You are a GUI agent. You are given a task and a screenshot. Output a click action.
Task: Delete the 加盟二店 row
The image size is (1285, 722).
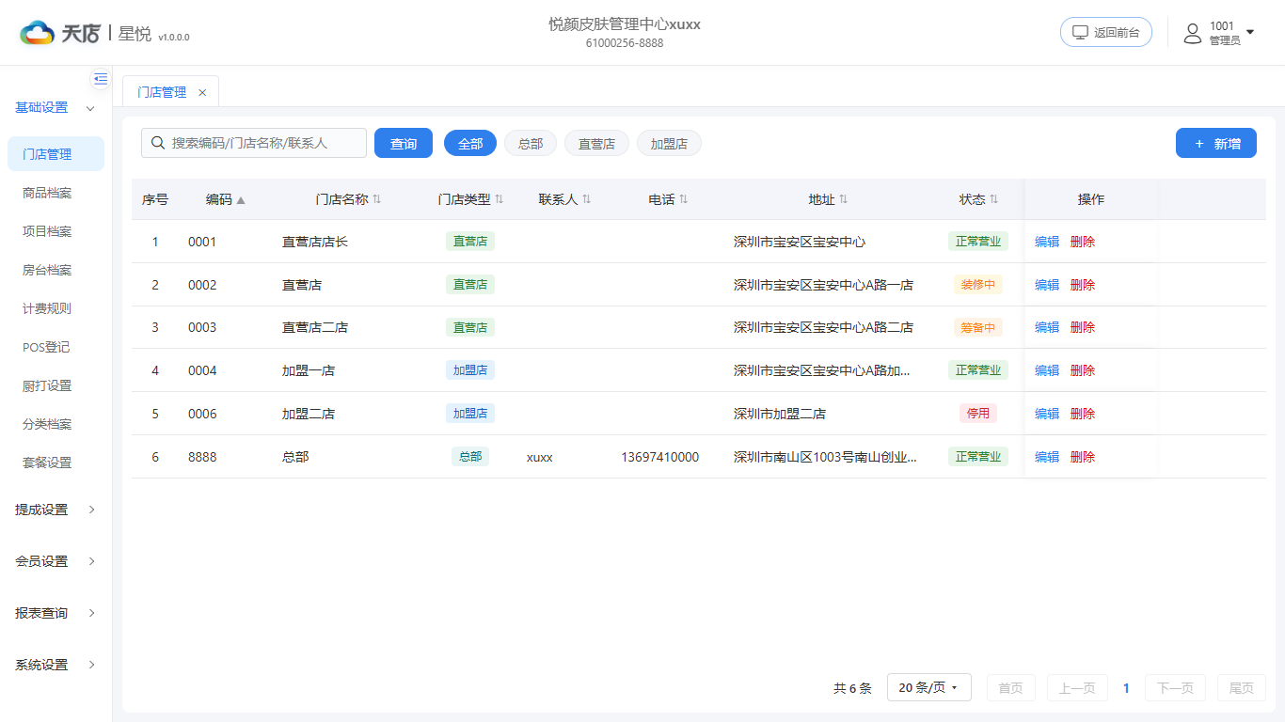[1083, 414]
